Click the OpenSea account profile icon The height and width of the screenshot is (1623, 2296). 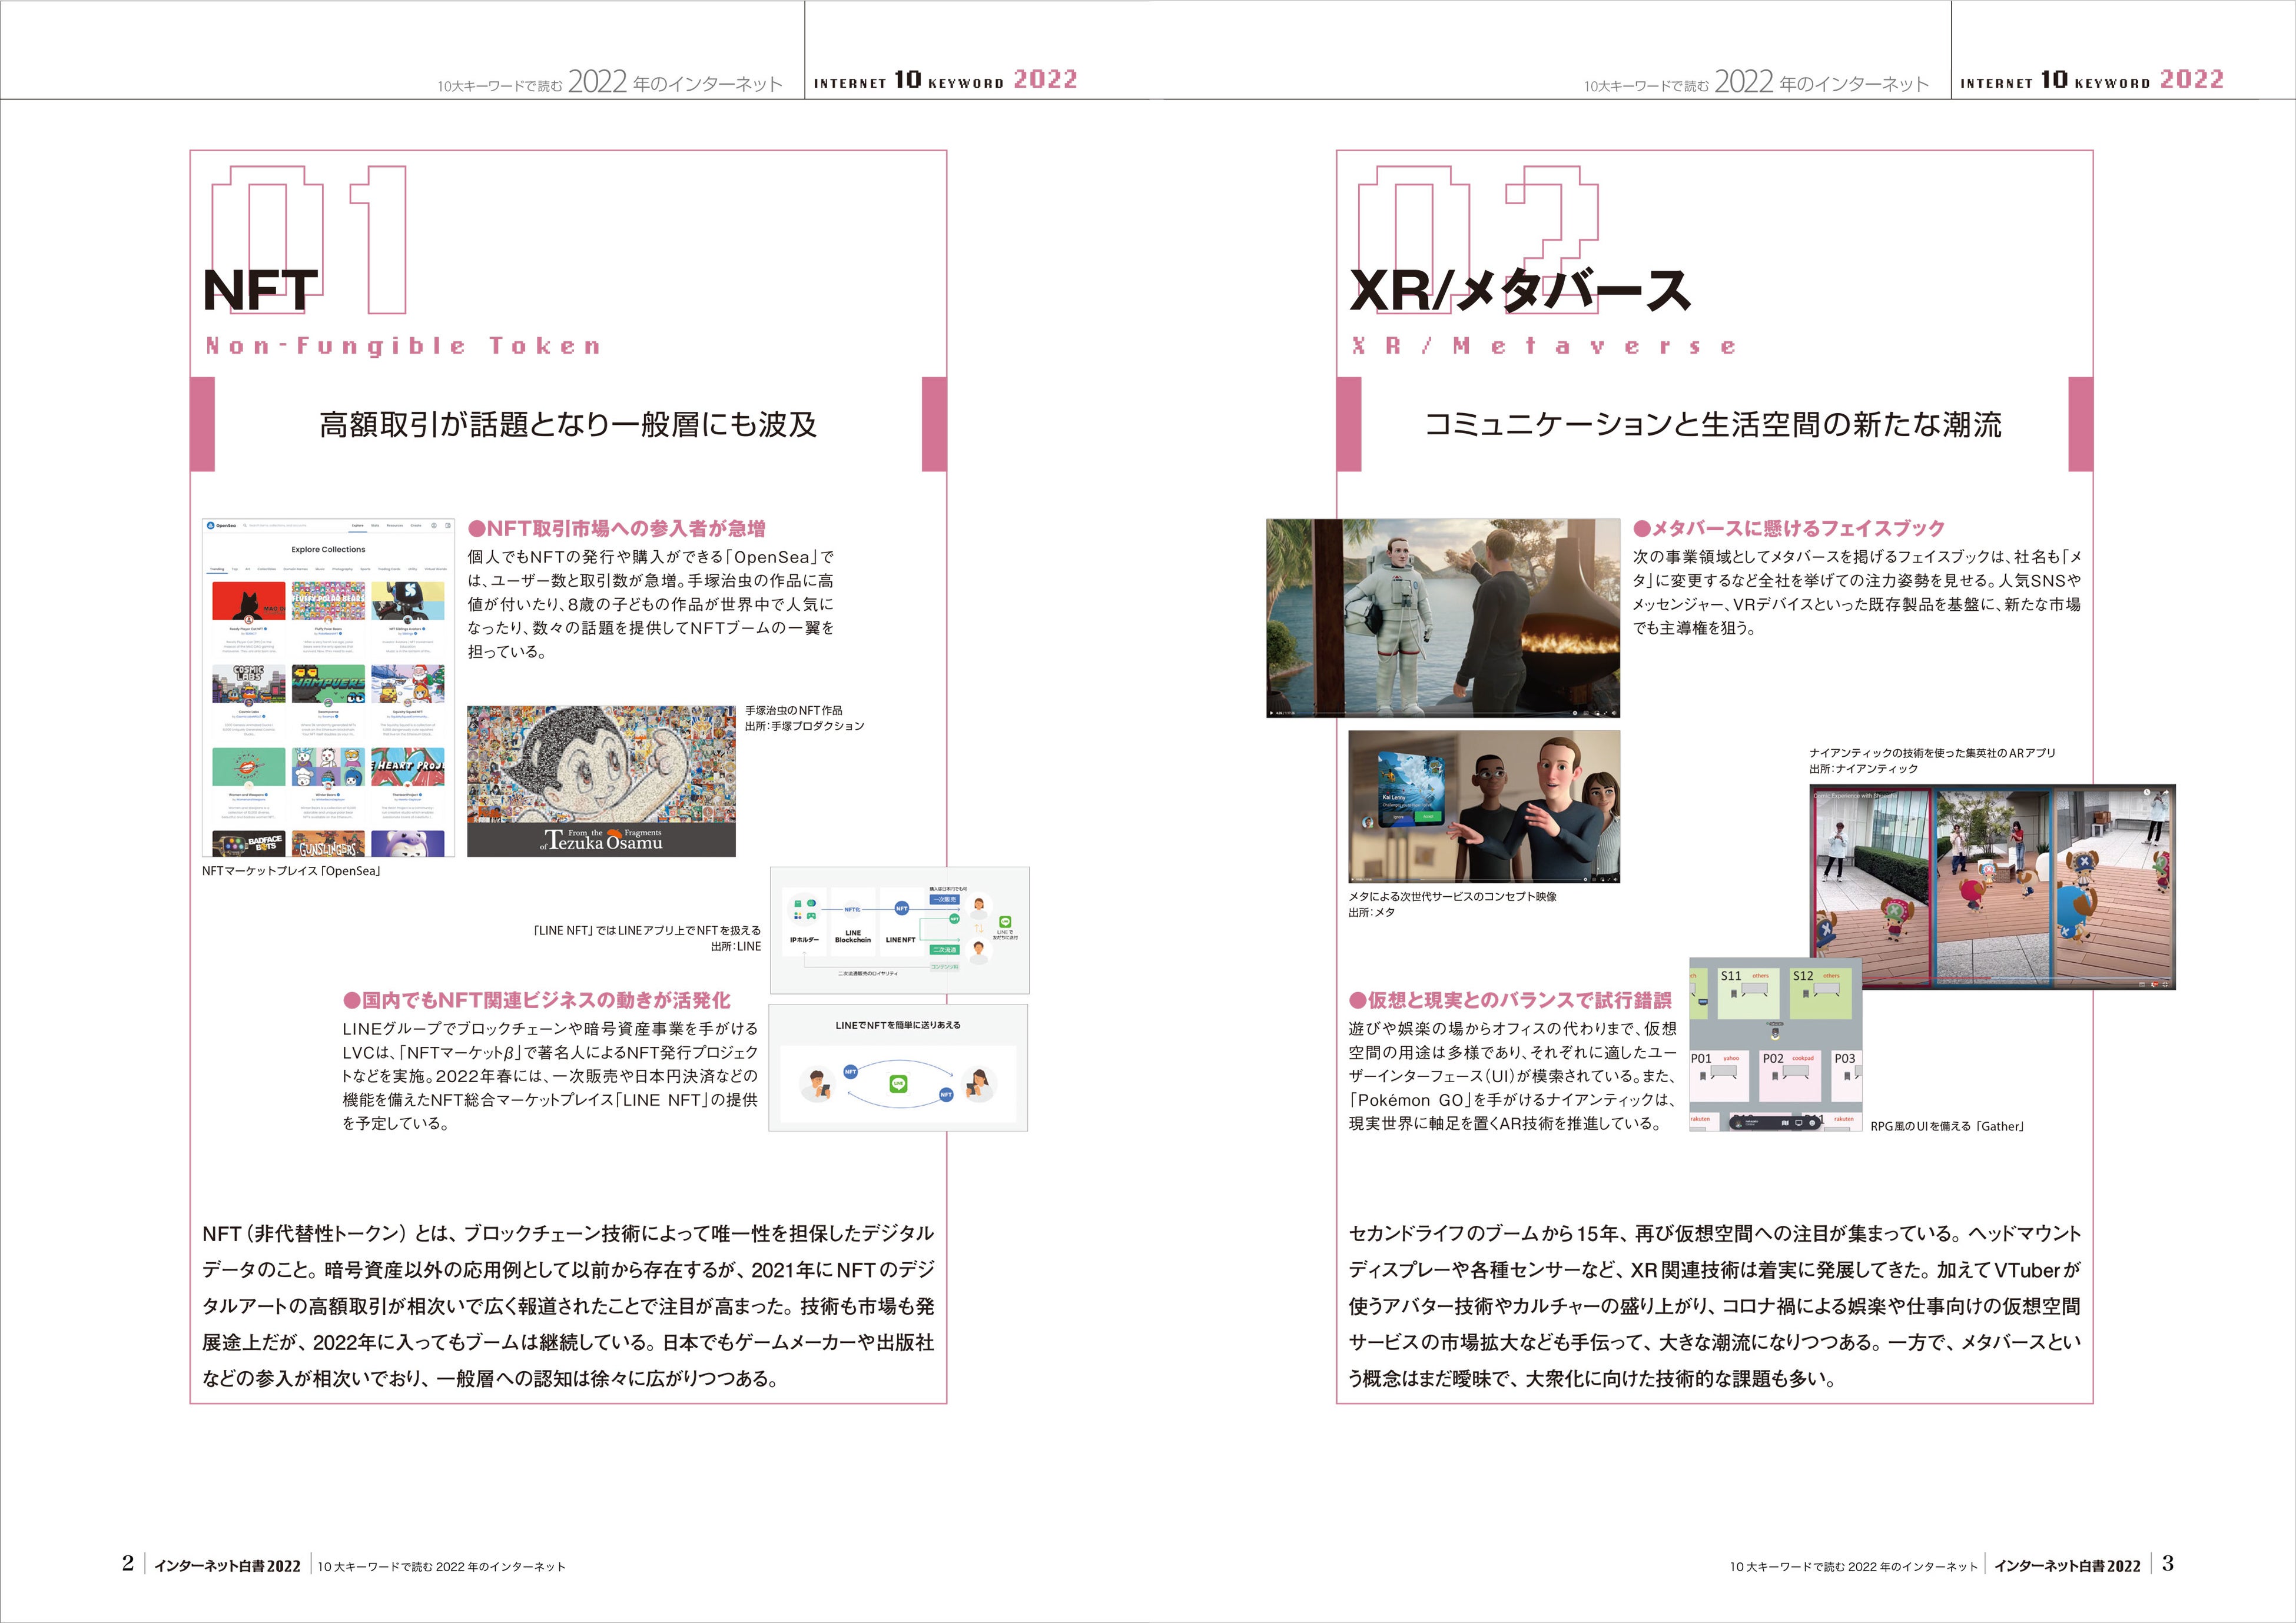coord(434,525)
